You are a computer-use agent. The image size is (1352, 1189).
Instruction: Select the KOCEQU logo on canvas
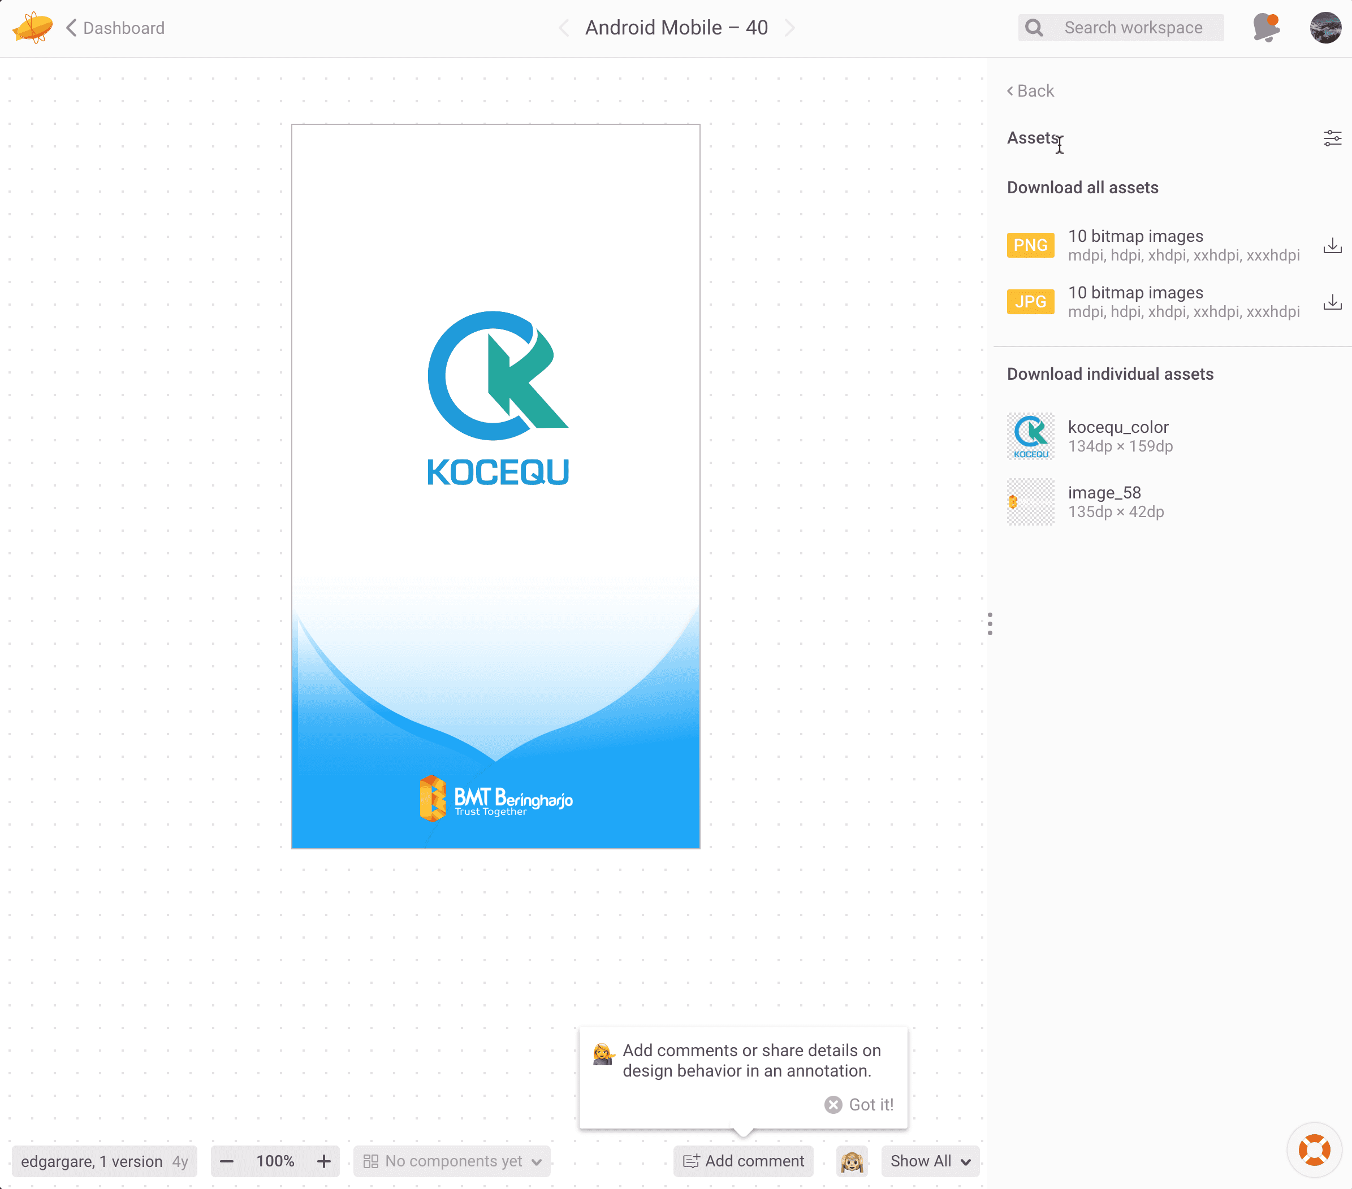(x=498, y=398)
